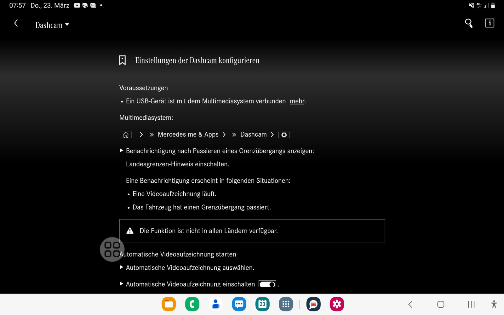The width and height of the screenshot is (504, 315).
Task: Open the green Phone app
Action: 192,304
